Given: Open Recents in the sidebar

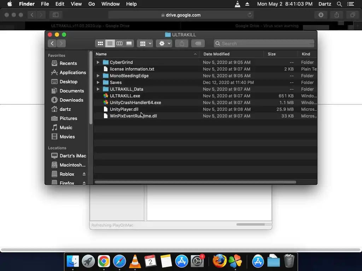Looking at the screenshot, I should coord(68,63).
